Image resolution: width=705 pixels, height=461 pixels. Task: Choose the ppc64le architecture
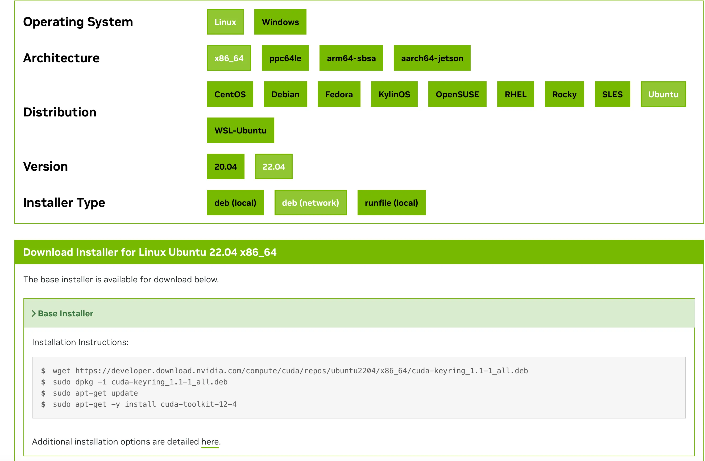pyautogui.click(x=285, y=58)
